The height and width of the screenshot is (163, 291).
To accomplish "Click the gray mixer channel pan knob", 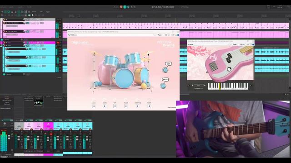I will (19, 125).
